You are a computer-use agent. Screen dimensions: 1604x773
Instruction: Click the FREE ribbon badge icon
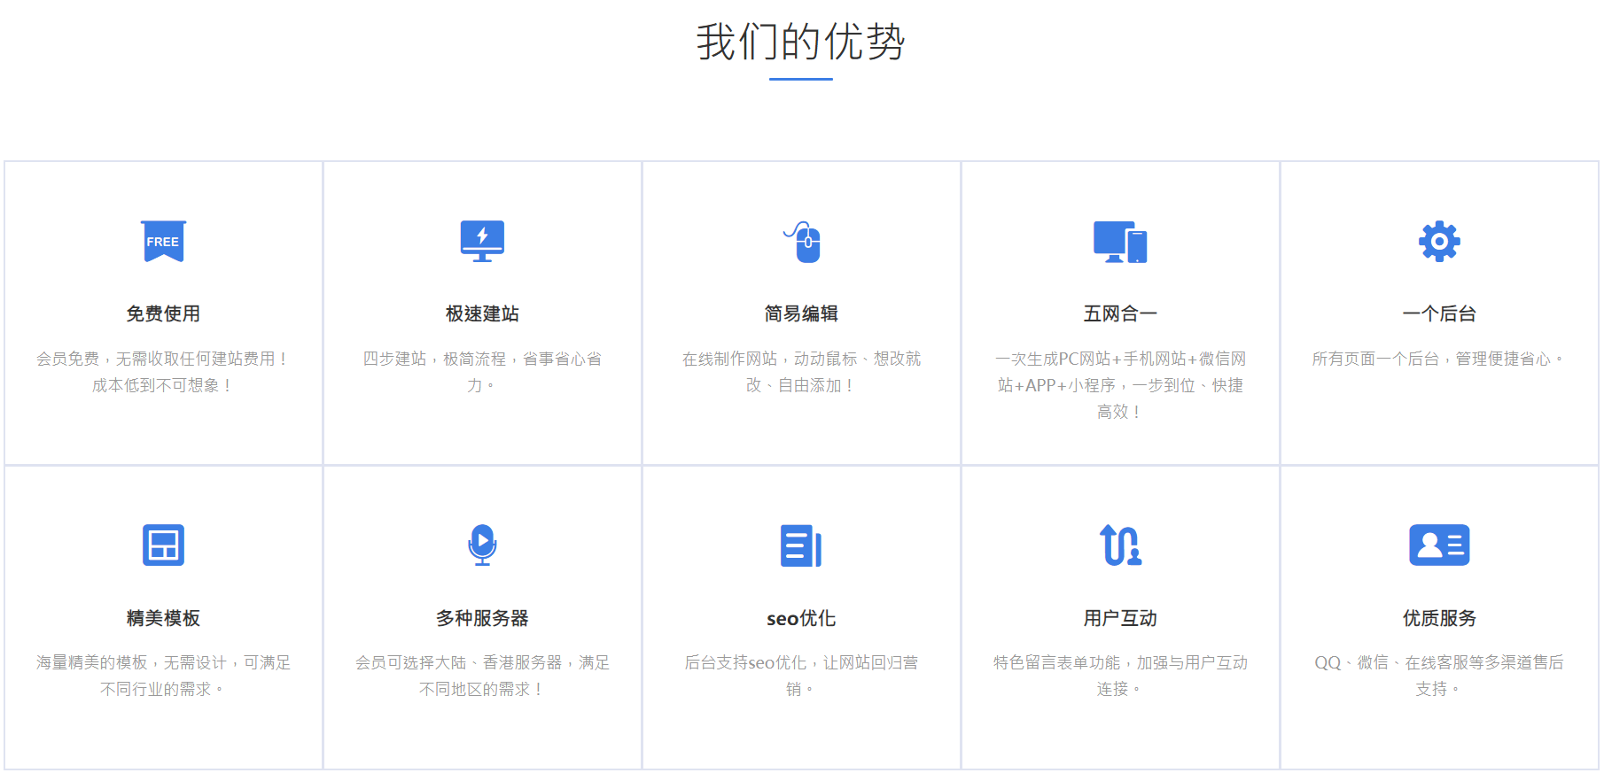click(x=163, y=242)
